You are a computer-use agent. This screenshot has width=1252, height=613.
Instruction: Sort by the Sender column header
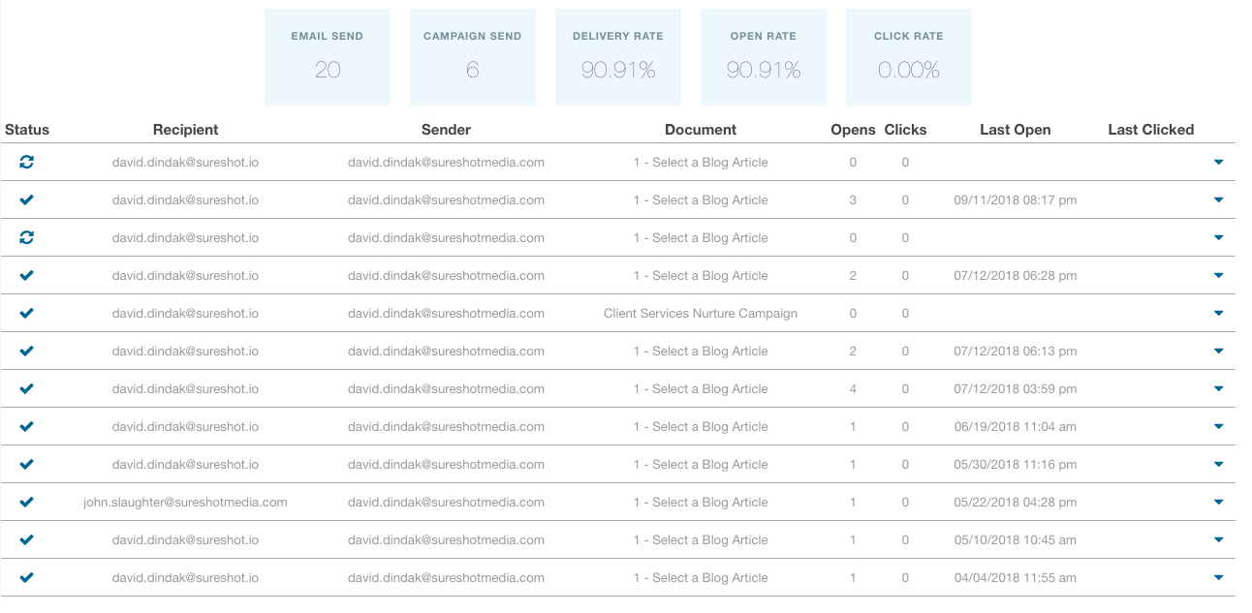(x=446, y=130)
